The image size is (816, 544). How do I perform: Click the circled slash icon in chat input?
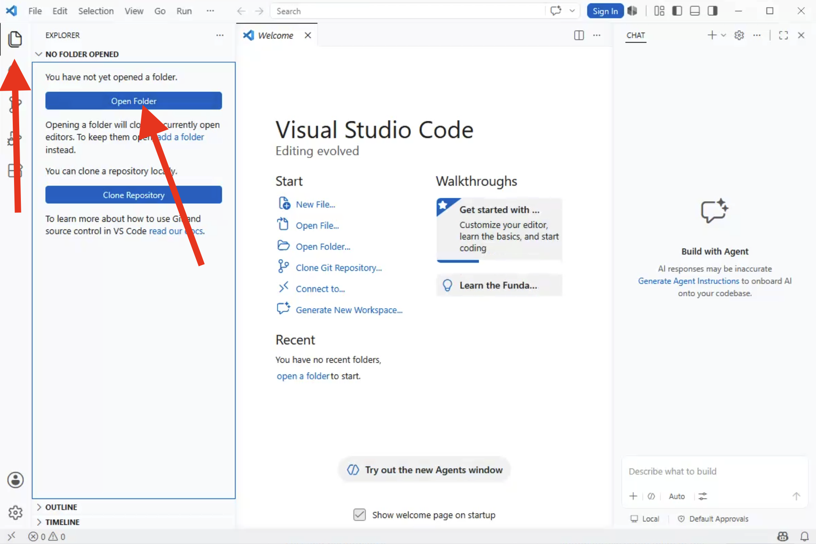click(651, 496)
